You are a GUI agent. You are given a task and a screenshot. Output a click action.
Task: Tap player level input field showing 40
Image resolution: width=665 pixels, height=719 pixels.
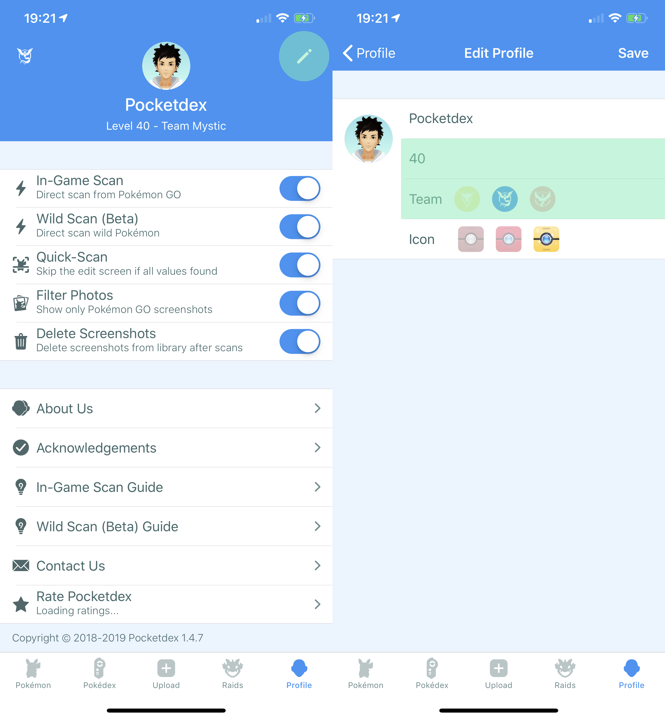tap(527, 158)
